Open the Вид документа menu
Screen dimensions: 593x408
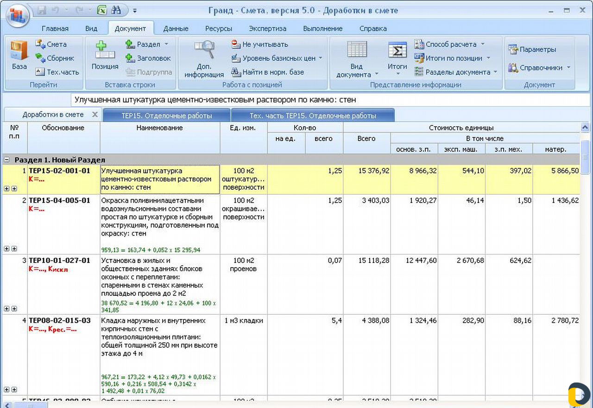coord(357,59)
